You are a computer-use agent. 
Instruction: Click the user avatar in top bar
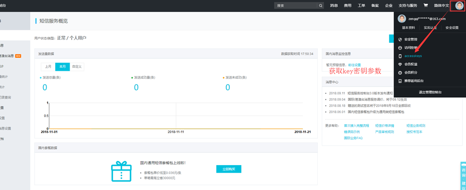tap(459, 5)
